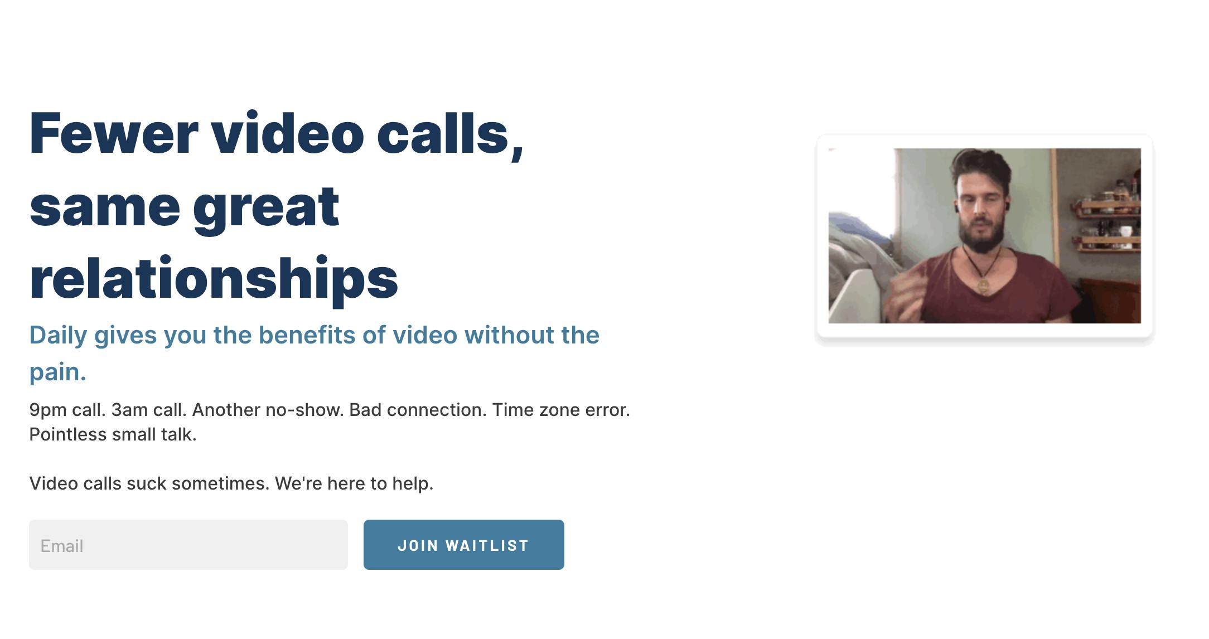Click the "same great" headline line

tap(184, 207)
